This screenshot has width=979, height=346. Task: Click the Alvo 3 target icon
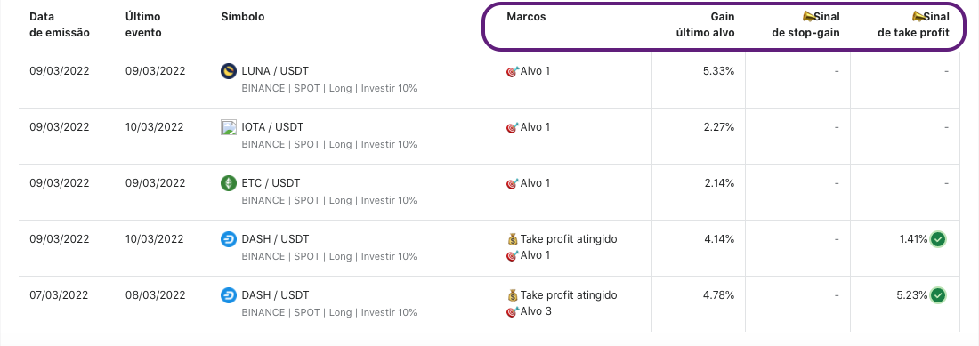pyautogui.click(x=513, y=311)
